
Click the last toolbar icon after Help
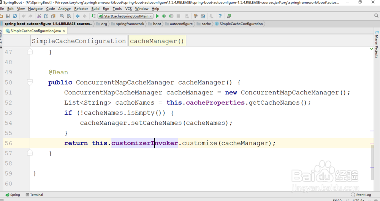[229, 16]
